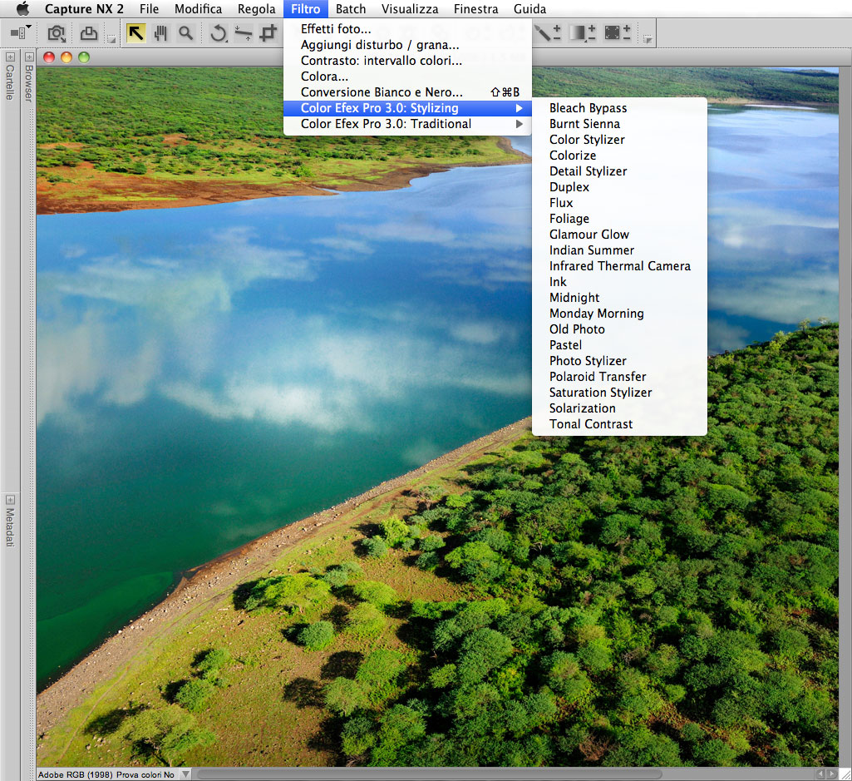The height and width of the screenshot is (781, 852).
Task: Open the Capture NX 2 application menu
Action: (x=84, y=9)
